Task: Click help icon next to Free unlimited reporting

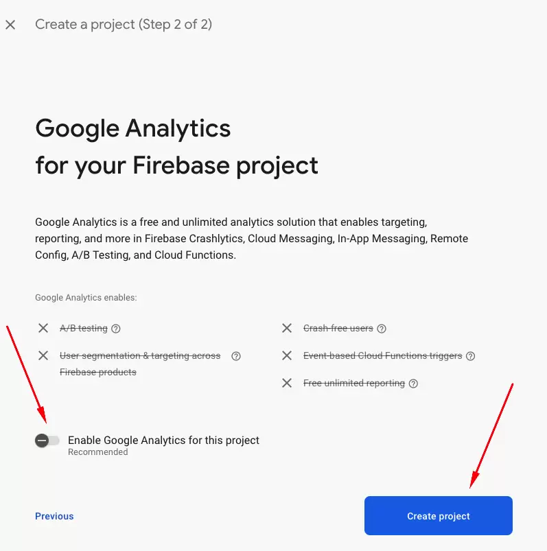Action: pos(413,384)
